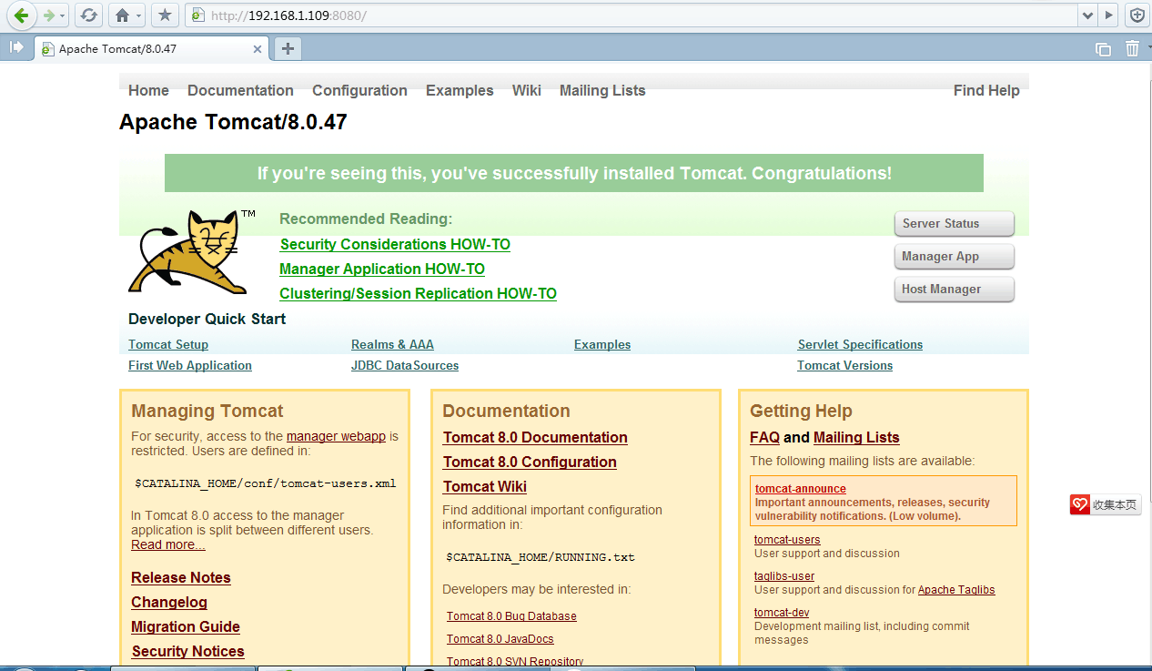Follow the Tomcat Setup link
The image size is (1152, 671).
[x=168, y=344]
